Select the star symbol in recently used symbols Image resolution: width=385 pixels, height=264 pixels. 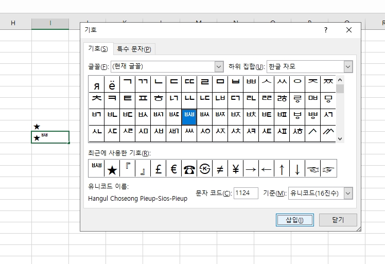click(112, 168)
